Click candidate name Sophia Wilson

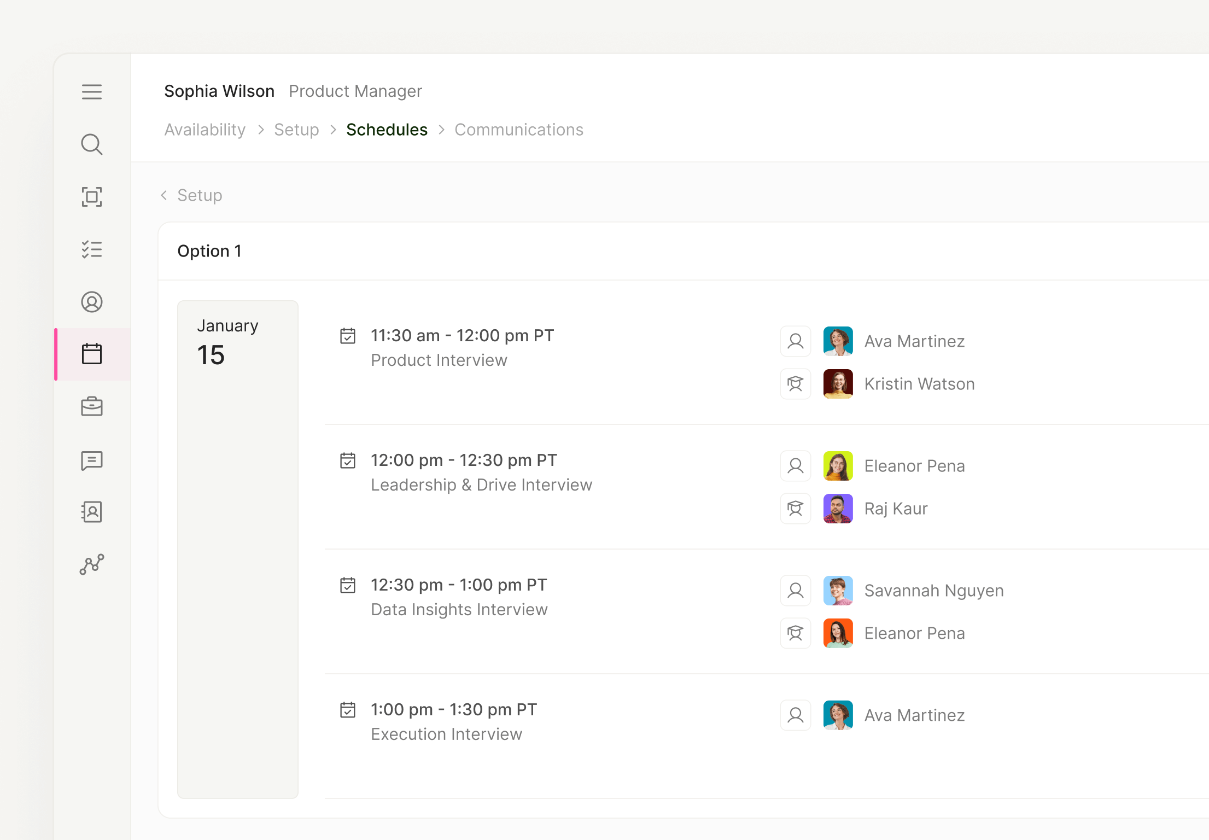pos(219,91)
